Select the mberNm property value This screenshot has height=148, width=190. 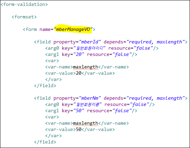tap(90, 98)
